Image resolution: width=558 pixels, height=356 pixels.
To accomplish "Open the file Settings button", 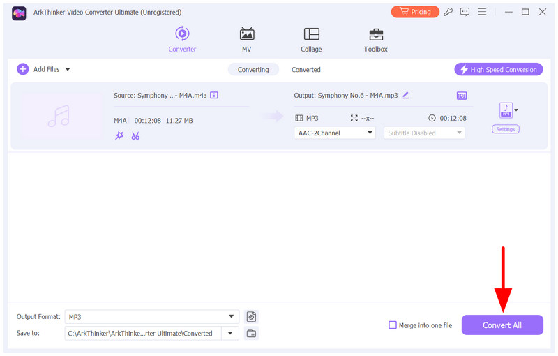I will (x=505, y=129).
